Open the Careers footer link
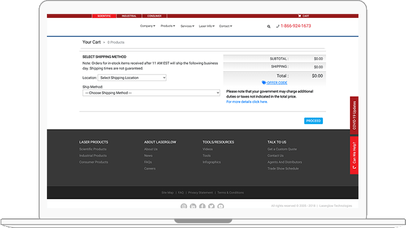Screen dimensions: 406x228 pos(150,169)
